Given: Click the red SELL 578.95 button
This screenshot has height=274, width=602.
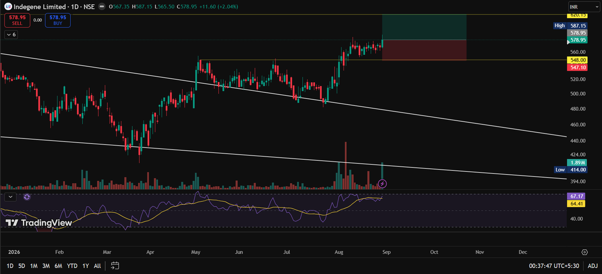Looking at the screenshot, I should point(17,20).
